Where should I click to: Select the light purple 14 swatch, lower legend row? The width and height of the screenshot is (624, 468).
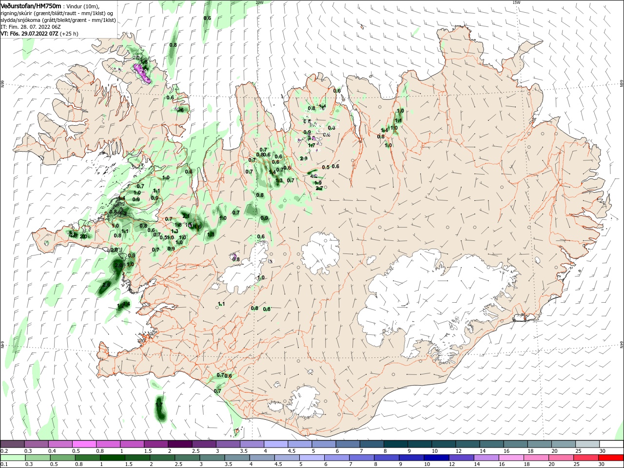[x=486, y=458]
